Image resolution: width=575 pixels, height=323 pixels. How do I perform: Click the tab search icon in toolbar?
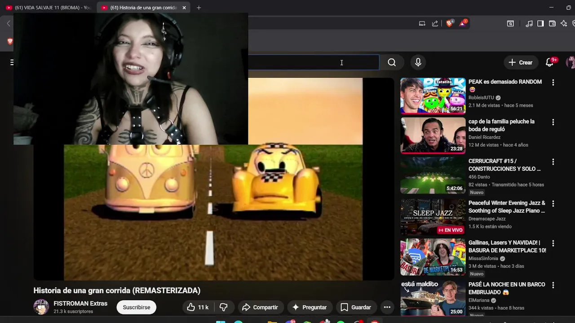pyautogui.click(x=510, y=23)
